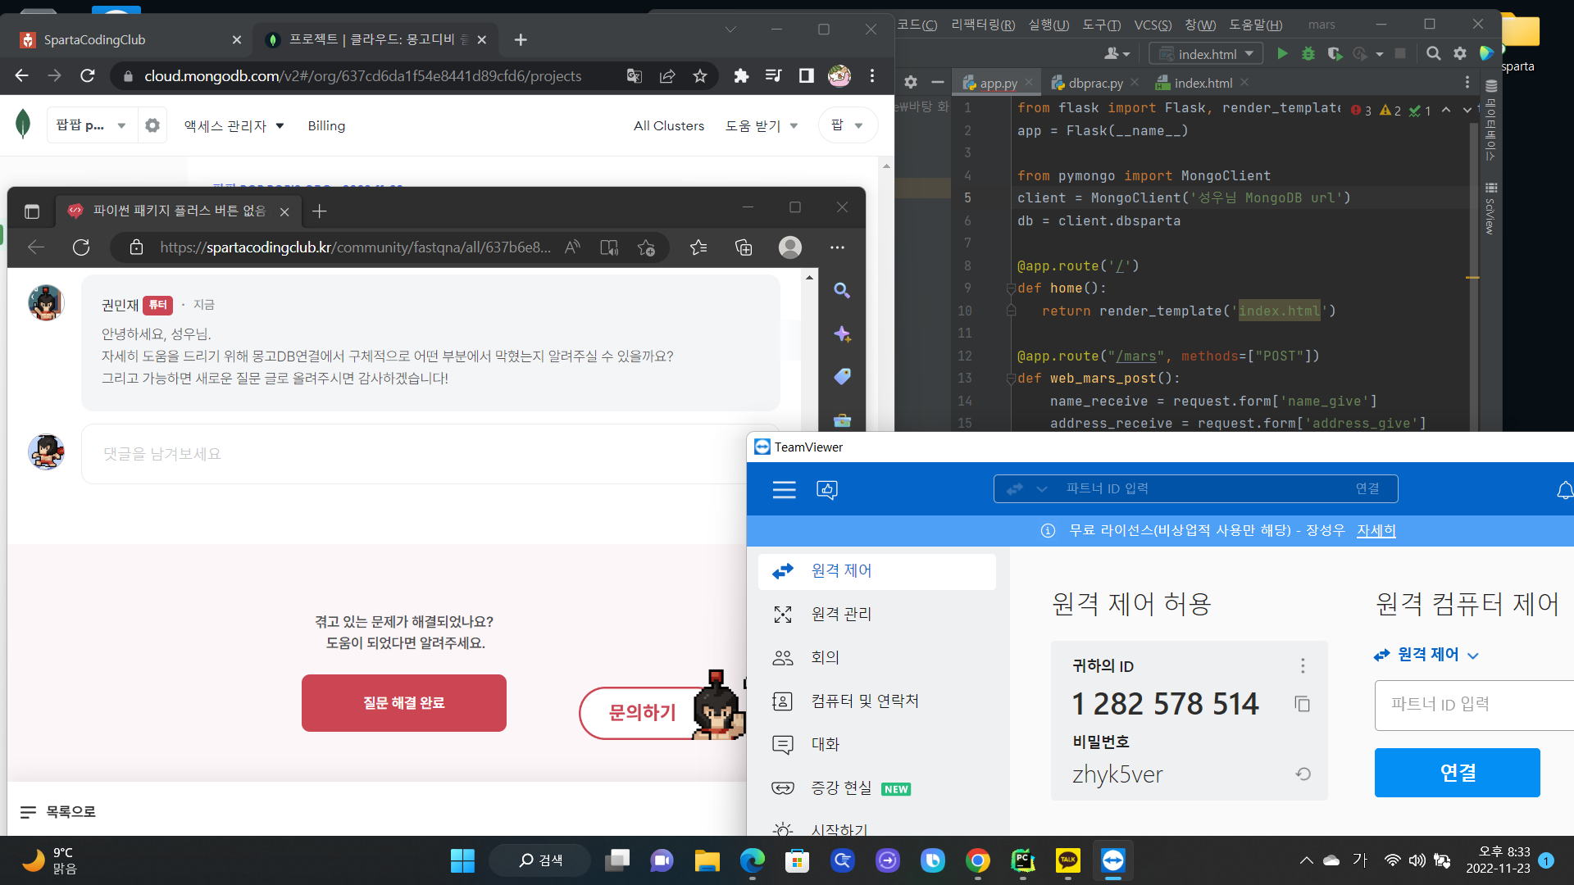The width and height of the screenshot is (1574, 885).
Task: Share the MongoDB page from Chrome's toolbar
Action: [667, 76]
